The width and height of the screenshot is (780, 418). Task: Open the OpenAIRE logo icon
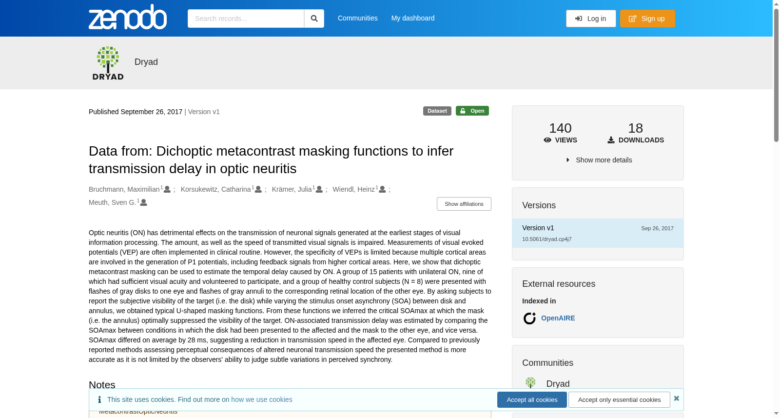(529, 318)
